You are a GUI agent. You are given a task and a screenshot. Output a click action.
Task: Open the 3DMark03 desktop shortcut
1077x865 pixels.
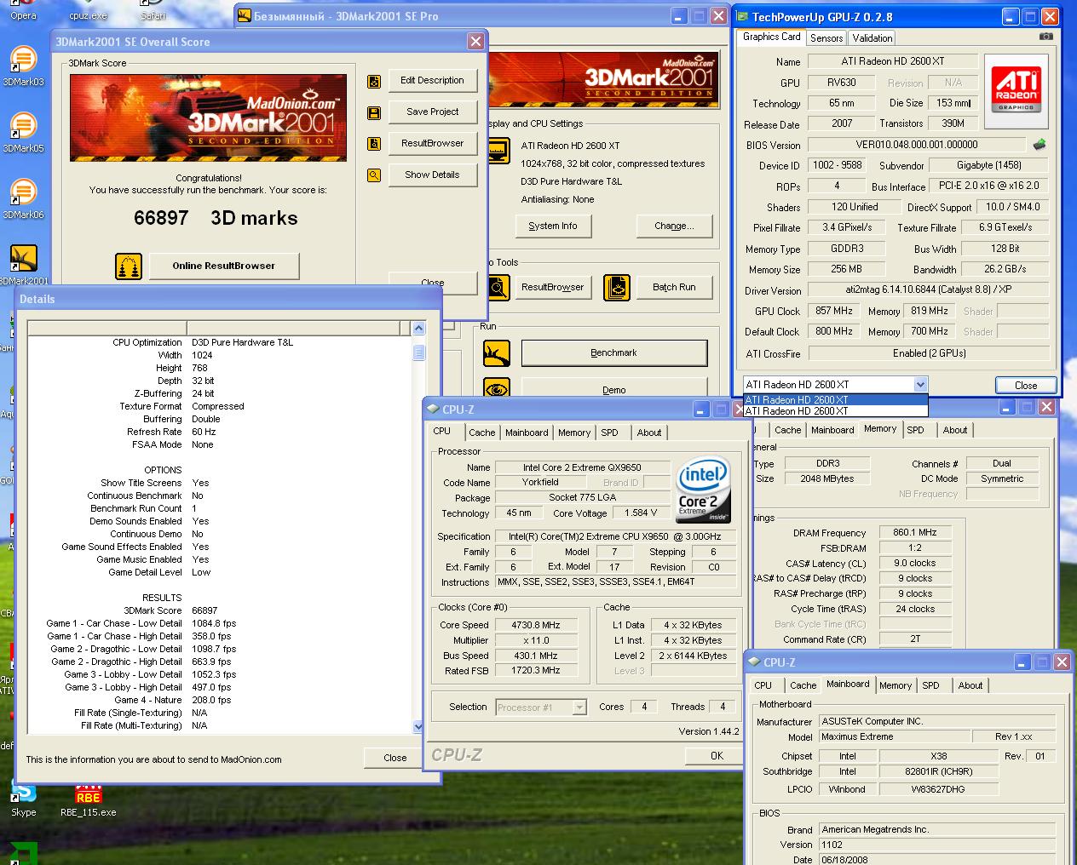(23, 66)
